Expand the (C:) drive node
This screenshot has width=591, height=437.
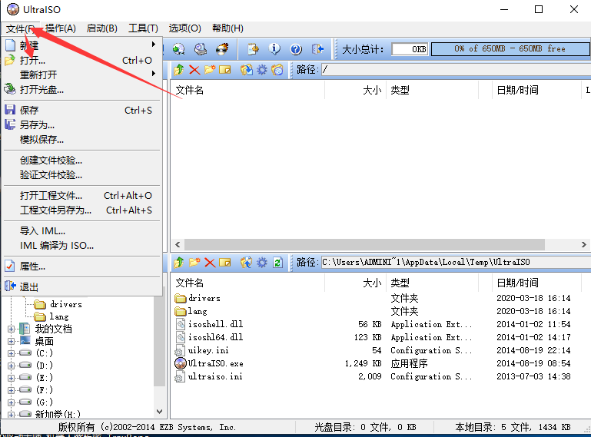click(x=11, y=353)
